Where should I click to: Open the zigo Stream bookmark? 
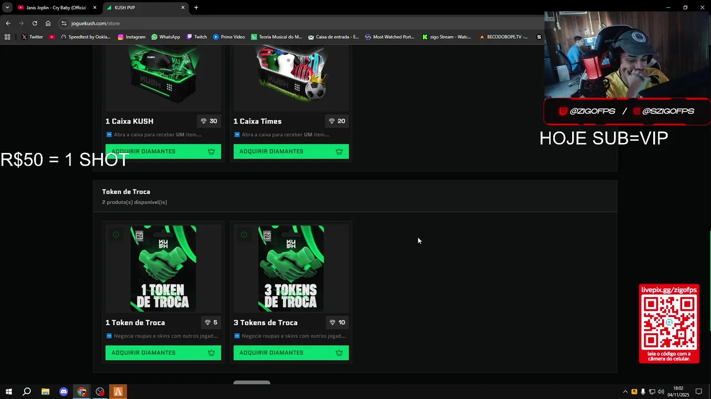pyautogui.click(x=447, y=37)
